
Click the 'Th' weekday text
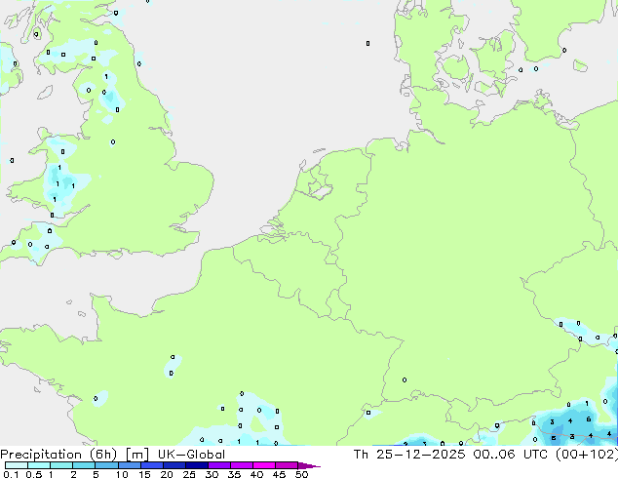pyautogui.click(x=361, y=455)
